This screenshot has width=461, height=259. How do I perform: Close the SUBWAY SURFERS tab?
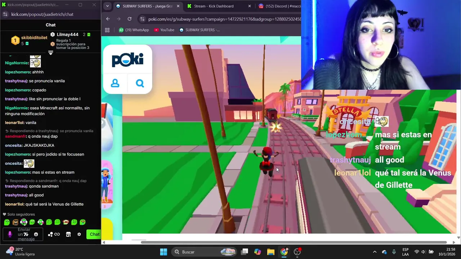(x=178, y=6)
